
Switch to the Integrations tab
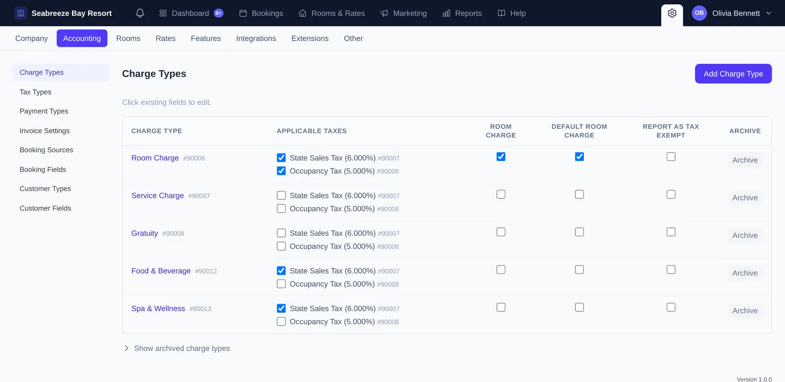pyautogui.click(x=256, y=38)
